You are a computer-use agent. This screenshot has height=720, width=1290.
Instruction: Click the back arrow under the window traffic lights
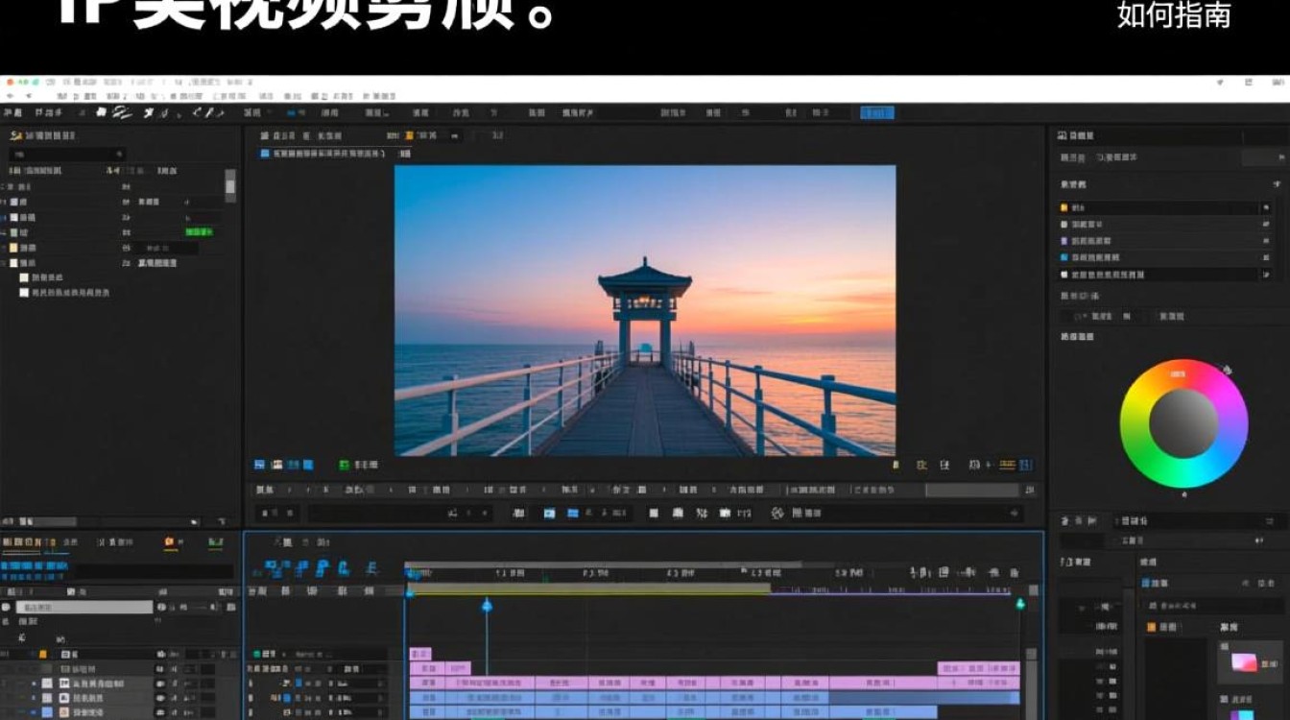point(9,96)
